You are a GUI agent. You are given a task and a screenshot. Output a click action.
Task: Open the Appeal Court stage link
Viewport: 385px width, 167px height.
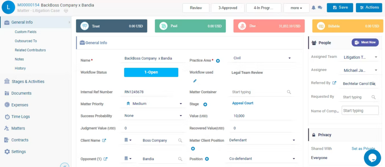tap(243, 103)
